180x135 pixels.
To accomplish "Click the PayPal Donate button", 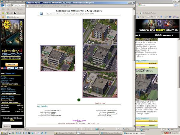I will (12, 64).
